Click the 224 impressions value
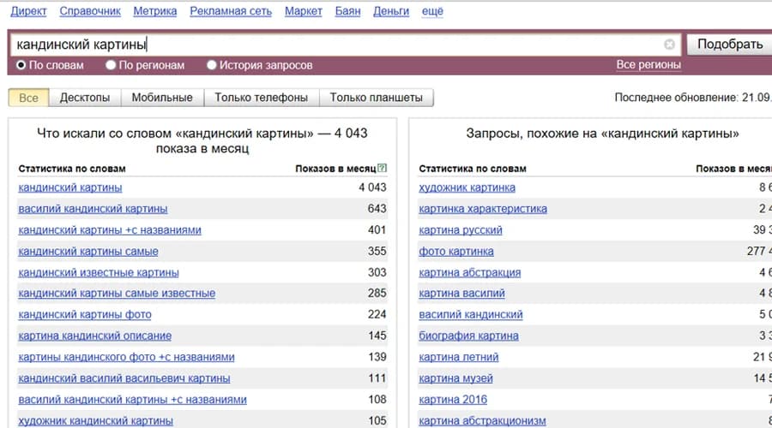The width and height of the screenshot is (772, 428). pyautogui.click(x=377, y=314)
